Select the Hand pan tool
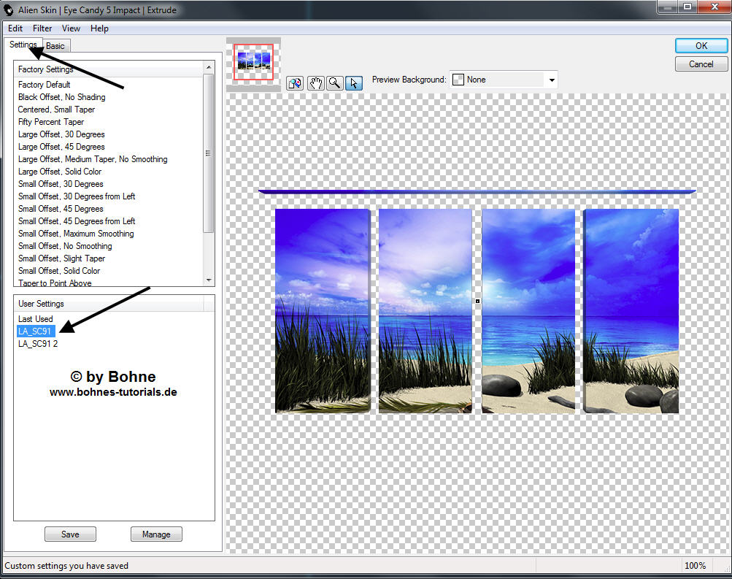The height and width of the screenshot is (579, 732). (x=315, y=83)
